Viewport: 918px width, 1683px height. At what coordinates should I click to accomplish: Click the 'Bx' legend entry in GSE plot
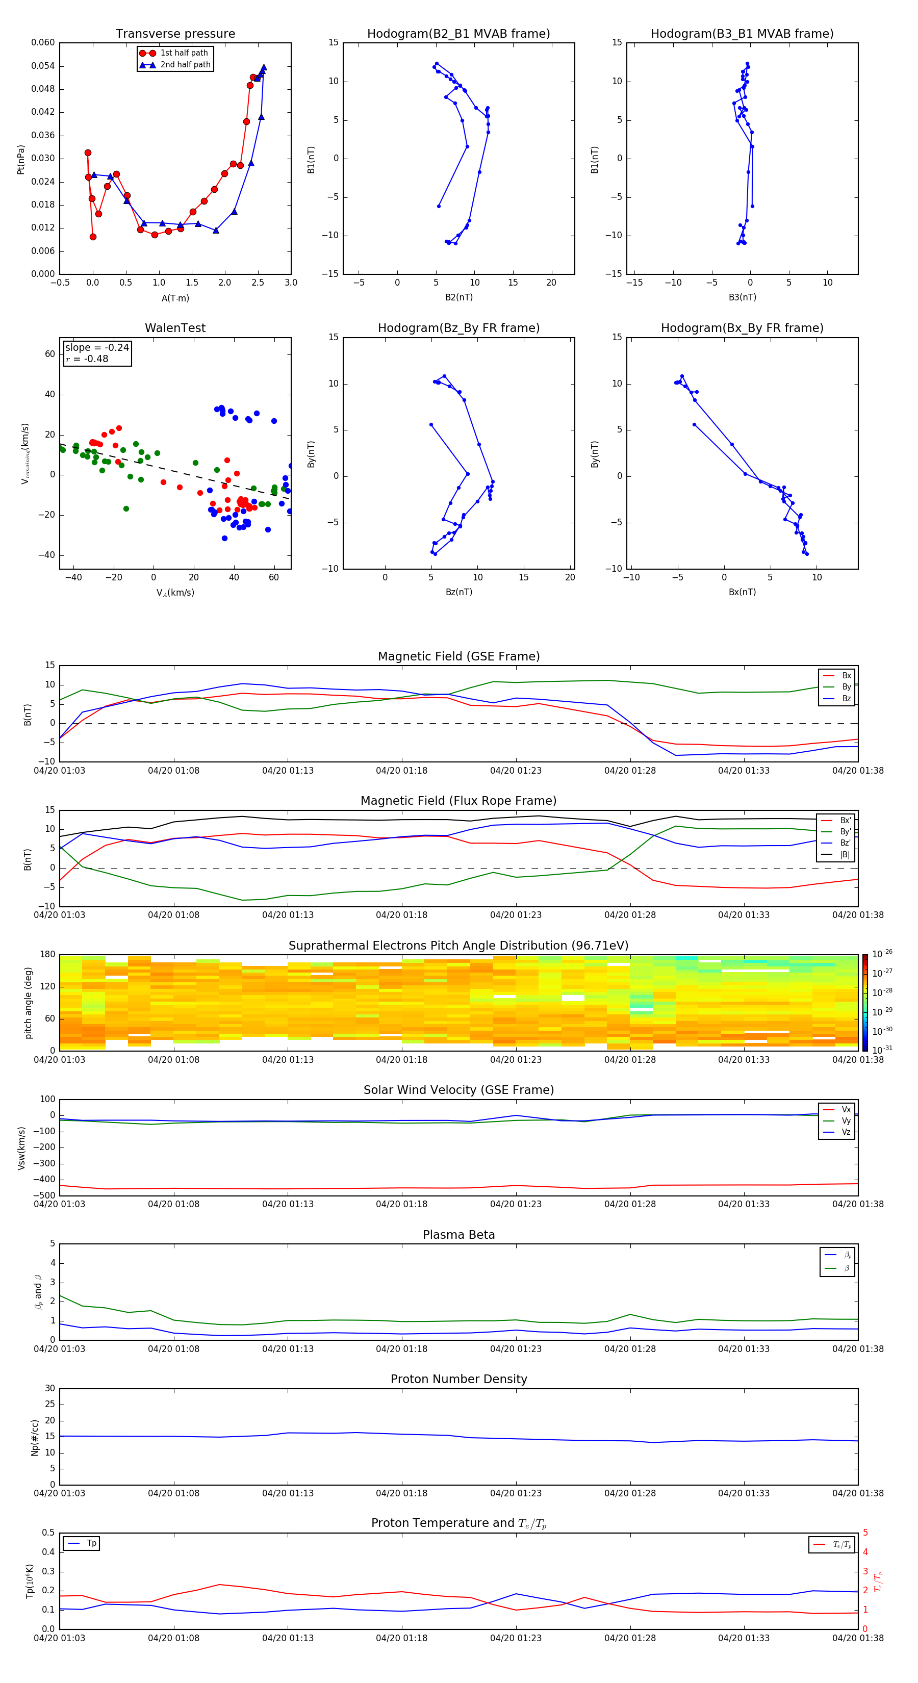pyautogui.click(x=837, y=676)
